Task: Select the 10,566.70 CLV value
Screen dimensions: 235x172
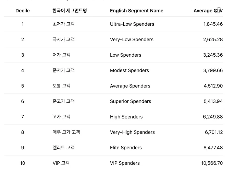Action: [212, 163]
